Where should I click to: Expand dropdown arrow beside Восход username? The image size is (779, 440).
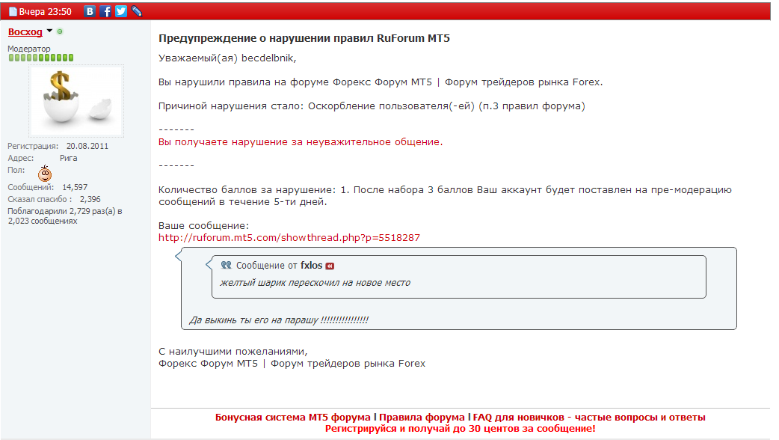pyautogui.click(x=49, y=31)
